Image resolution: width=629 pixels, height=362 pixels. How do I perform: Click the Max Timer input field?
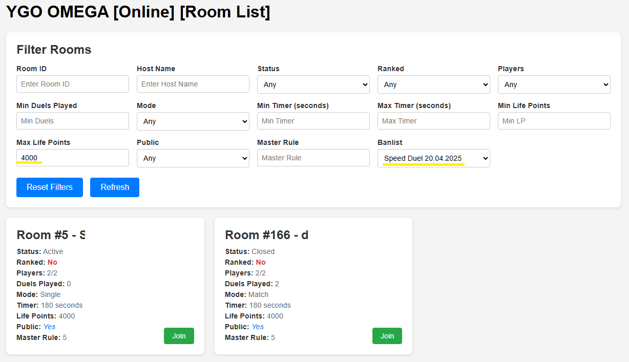(x=434, y=121)
